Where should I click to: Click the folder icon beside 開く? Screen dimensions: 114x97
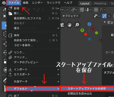[x=10, y=13]
